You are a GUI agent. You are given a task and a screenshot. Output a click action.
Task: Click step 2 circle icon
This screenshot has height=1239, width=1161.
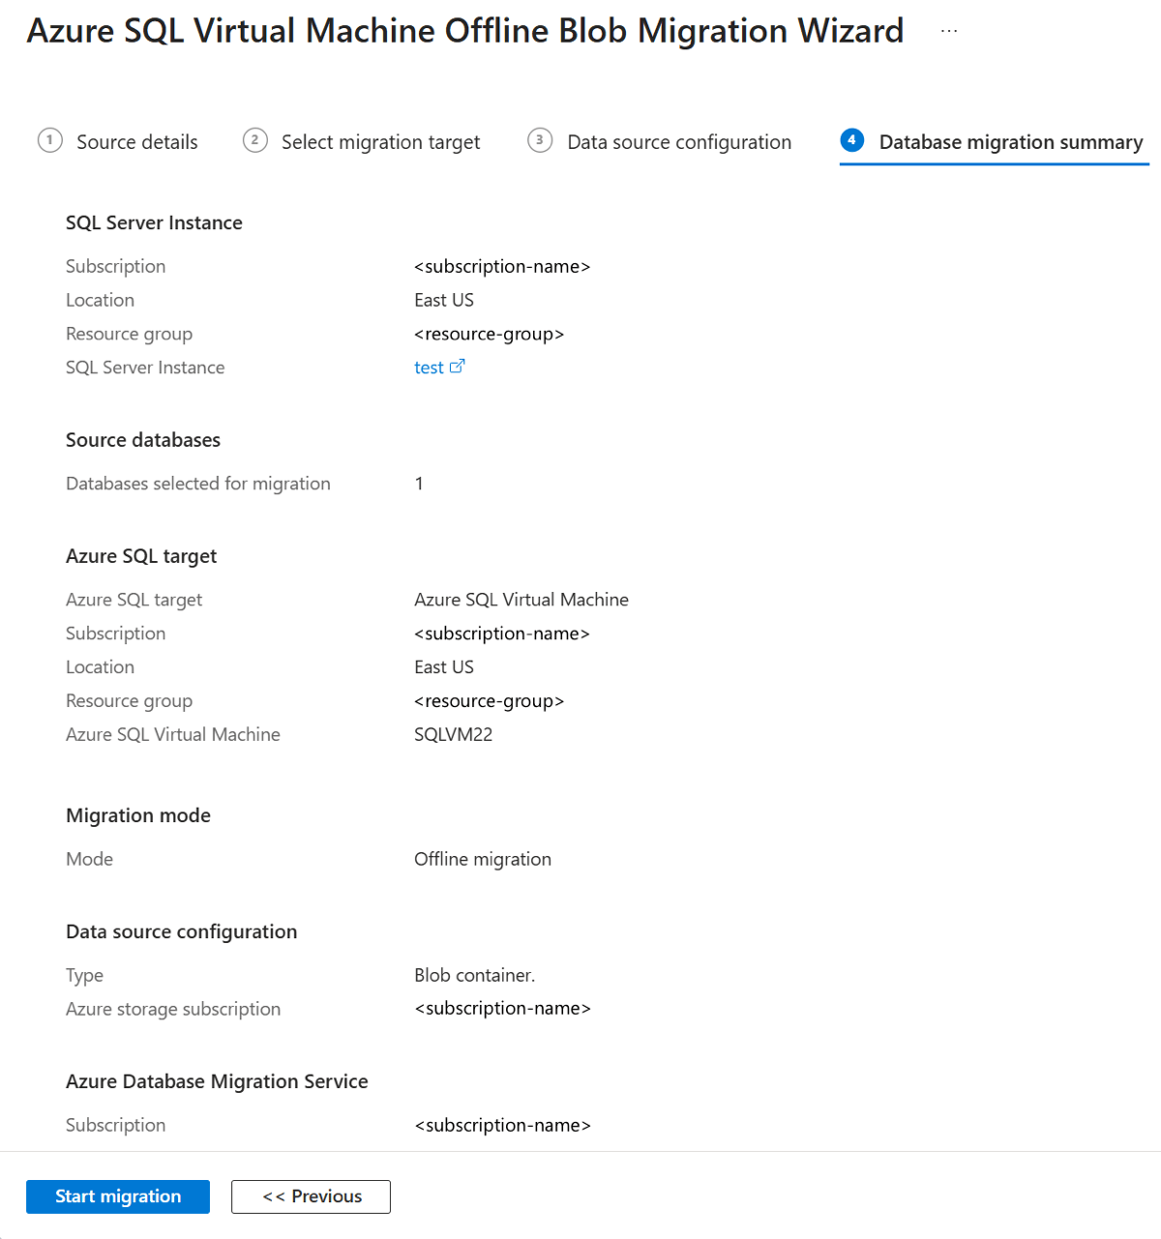[254, 140]
